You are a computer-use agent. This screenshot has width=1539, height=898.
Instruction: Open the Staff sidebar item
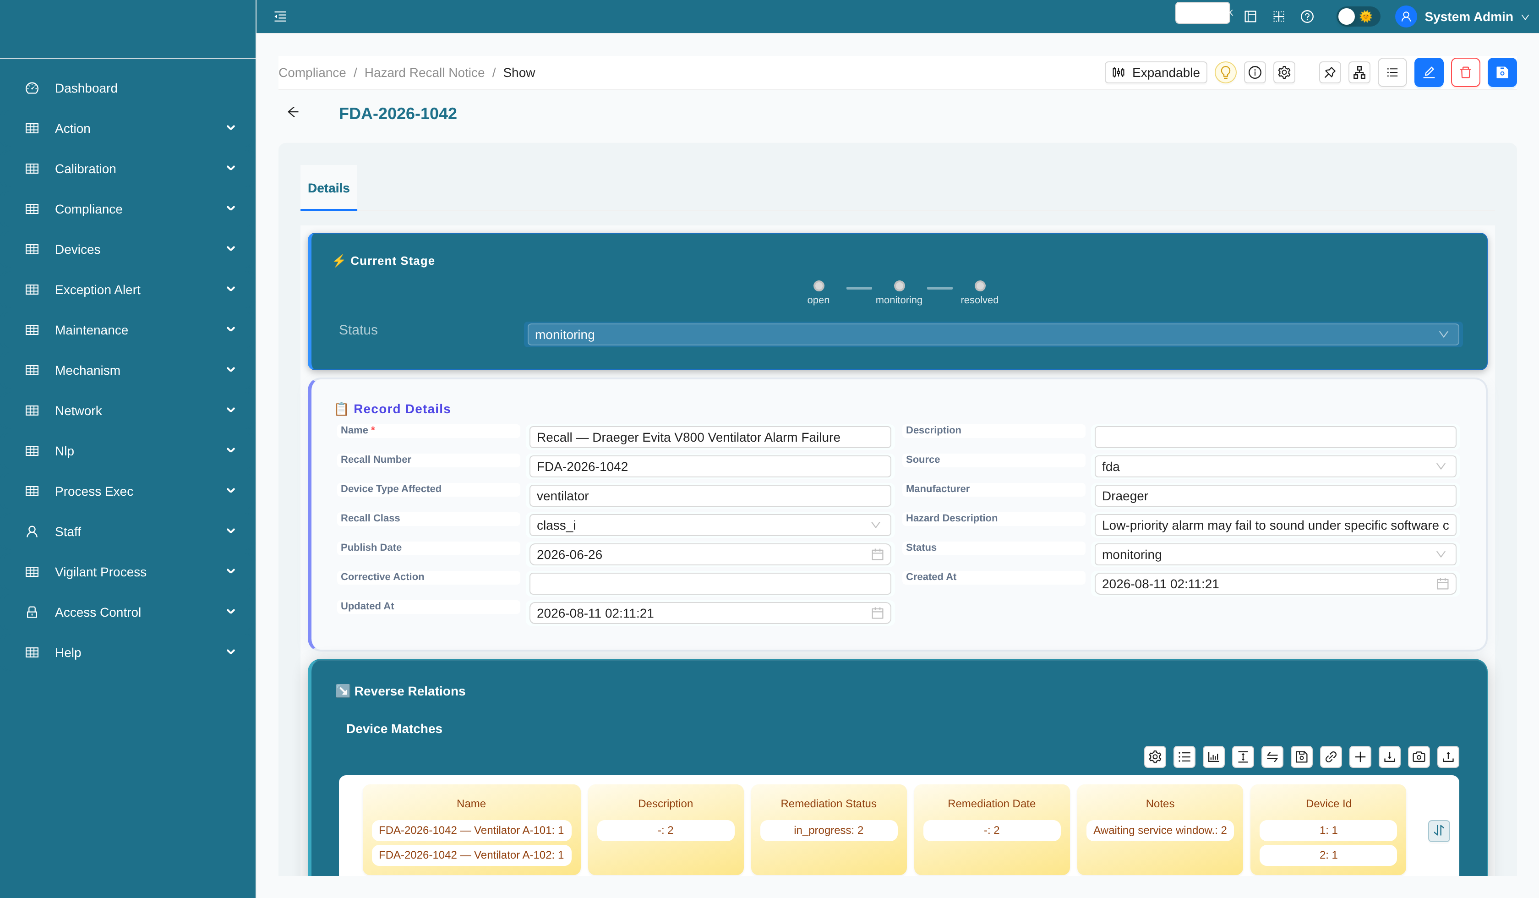(x=128, y=531)
